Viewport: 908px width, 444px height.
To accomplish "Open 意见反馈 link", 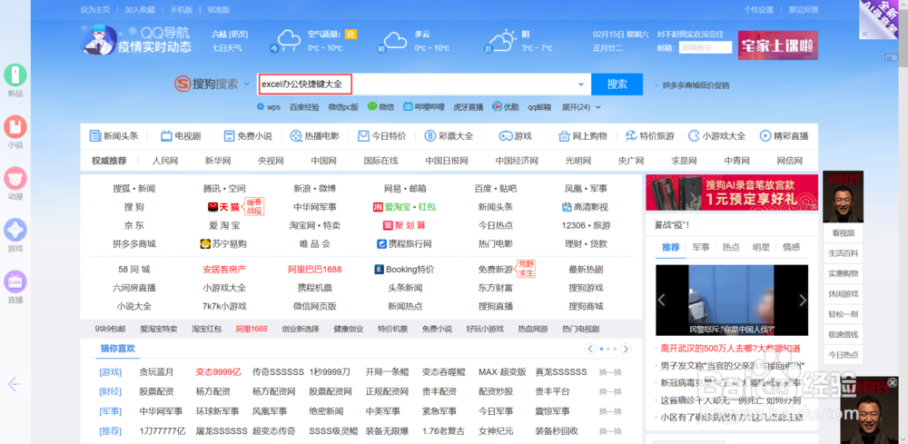I will click(x=804, y=10).
